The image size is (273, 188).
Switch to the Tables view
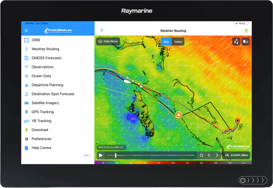tap(178, 41)
